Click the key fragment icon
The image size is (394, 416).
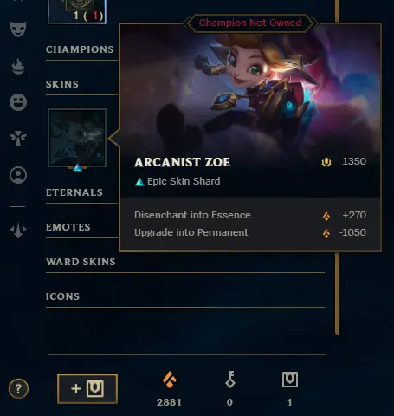[x=230, y=380]
